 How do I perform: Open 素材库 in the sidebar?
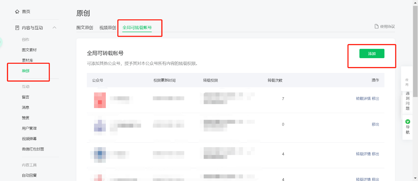click(27, 60)
